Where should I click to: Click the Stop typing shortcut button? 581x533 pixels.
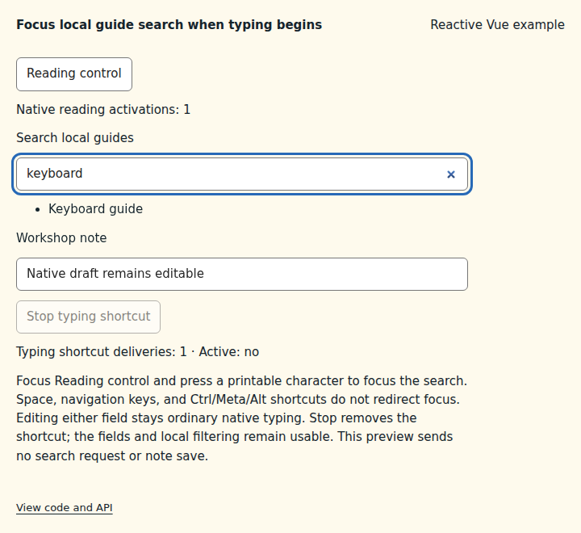(x=88, y=317)
